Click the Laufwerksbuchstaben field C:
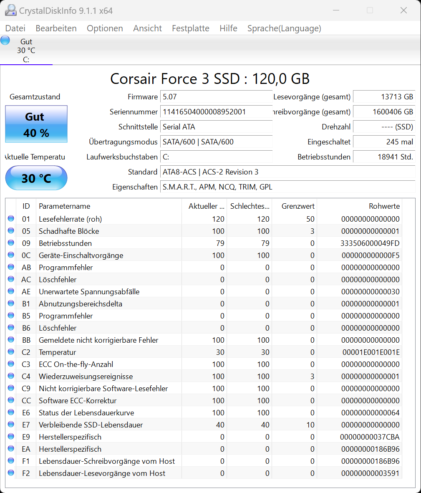The height and width of the screenshot is (493, 421). point(216,157)
